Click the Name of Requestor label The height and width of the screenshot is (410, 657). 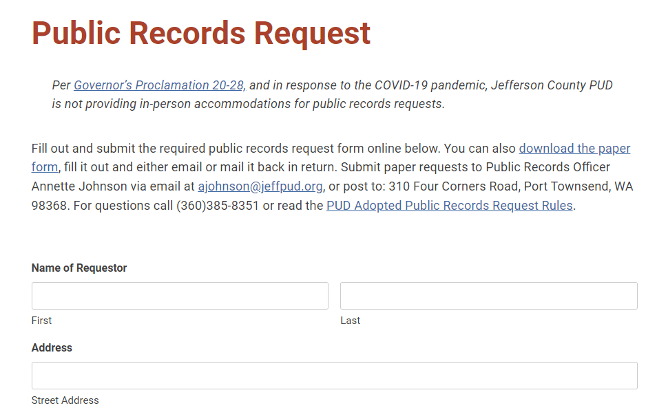79,268
